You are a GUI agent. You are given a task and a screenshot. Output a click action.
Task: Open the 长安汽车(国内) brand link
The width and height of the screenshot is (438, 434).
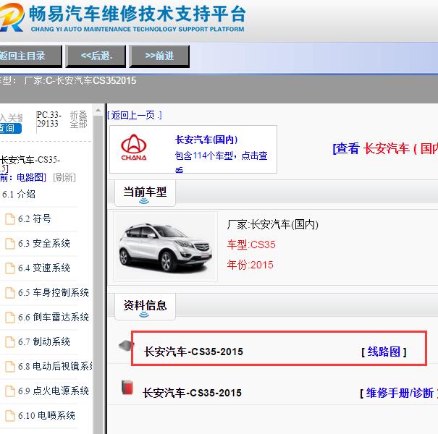pos(206,140)
